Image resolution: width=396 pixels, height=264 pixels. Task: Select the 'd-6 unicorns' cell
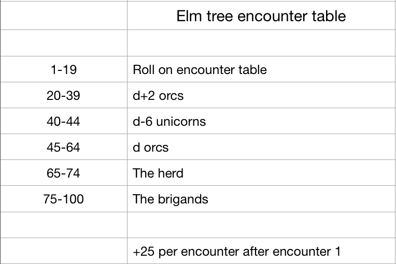[261, 121]
